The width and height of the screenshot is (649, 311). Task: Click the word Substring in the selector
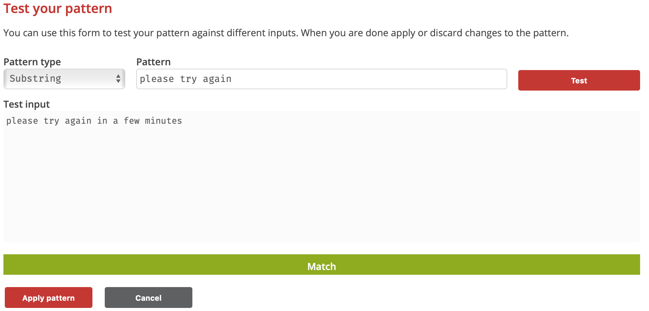click(x=35, y=79)
